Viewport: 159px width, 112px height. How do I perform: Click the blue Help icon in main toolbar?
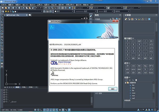pos(70,8)
